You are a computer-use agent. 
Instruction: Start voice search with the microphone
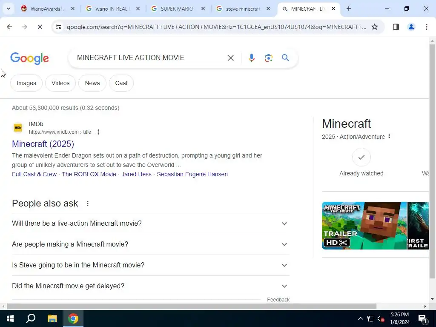pyautogui.click(x=251, y=58)
